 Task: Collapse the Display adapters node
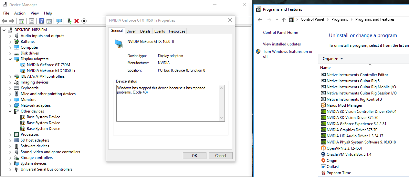point(10,59)
